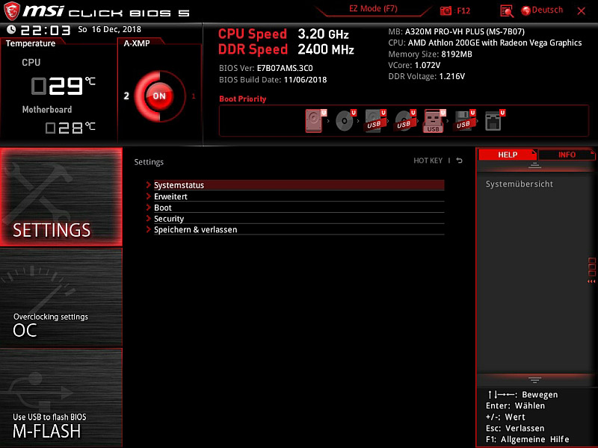Click the help panel's top scroll handle
This screenshot has width=598, height=448.
(x=534, y=165)
